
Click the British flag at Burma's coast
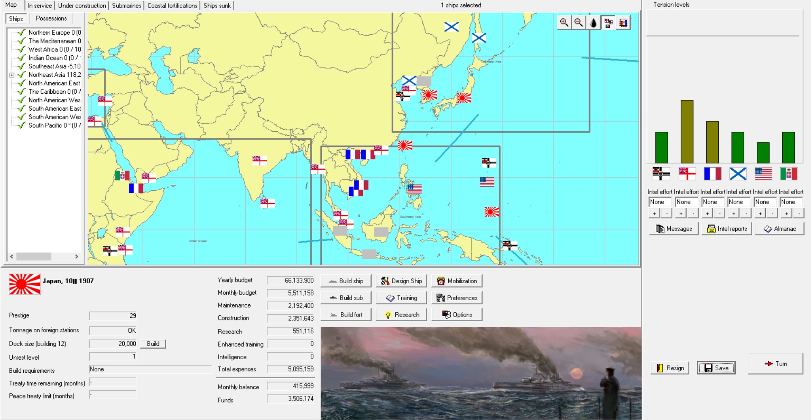click(318, 169)
